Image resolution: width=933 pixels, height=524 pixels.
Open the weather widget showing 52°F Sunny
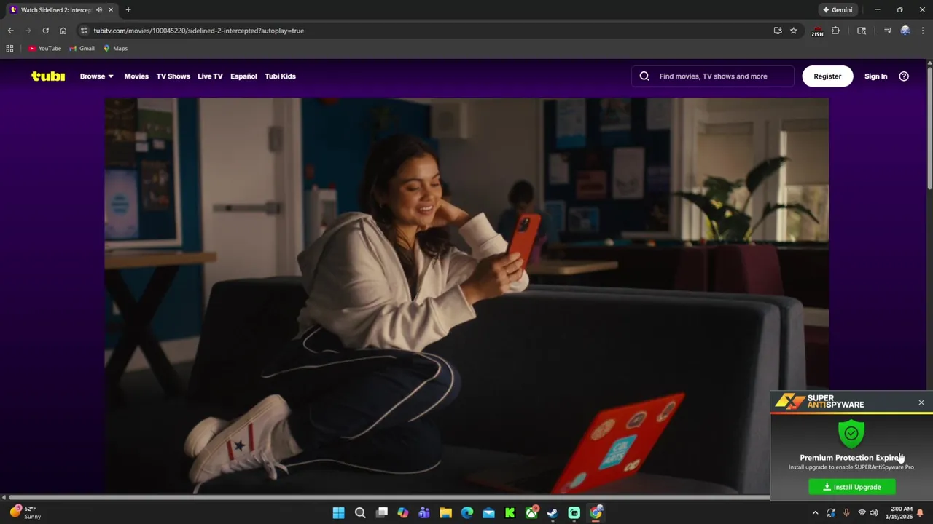pos(26,512)
